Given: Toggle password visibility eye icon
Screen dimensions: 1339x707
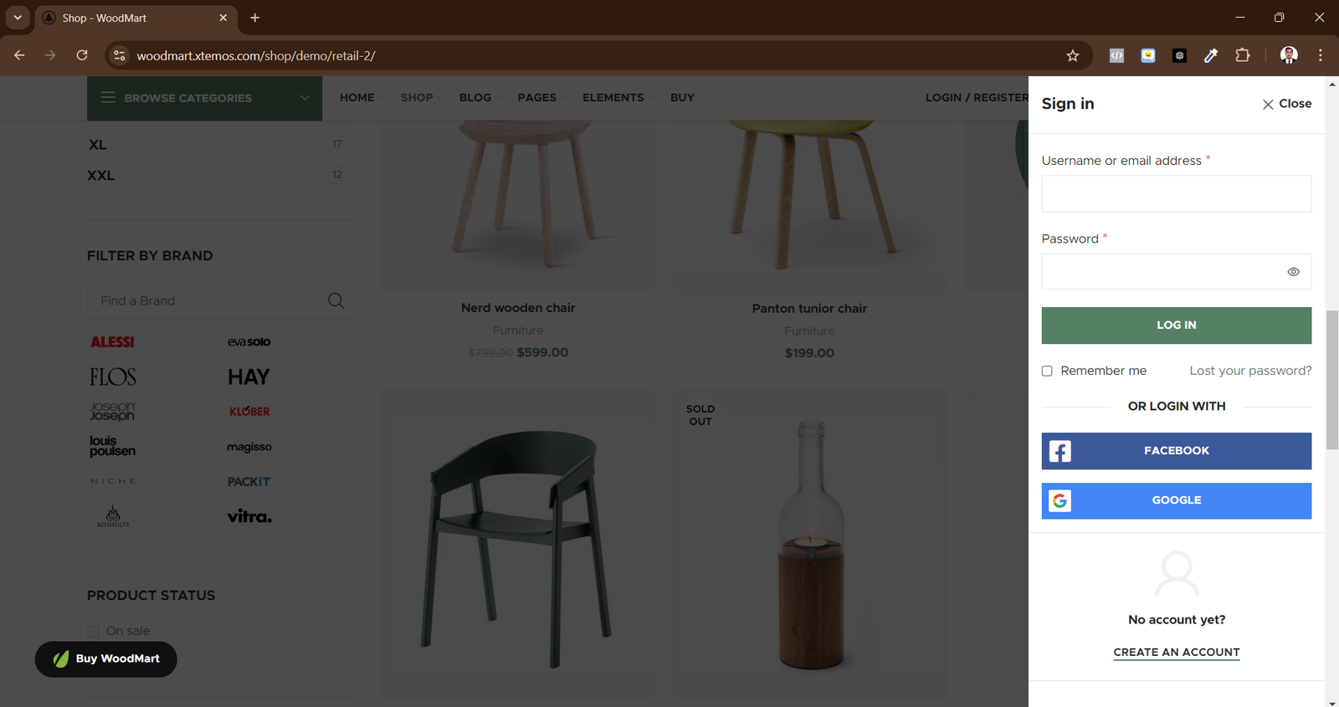Looking at the screenshot, I should pos(1293,272).
